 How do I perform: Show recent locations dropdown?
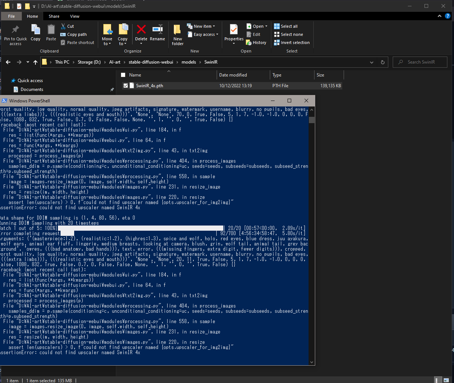coord(28,62)
